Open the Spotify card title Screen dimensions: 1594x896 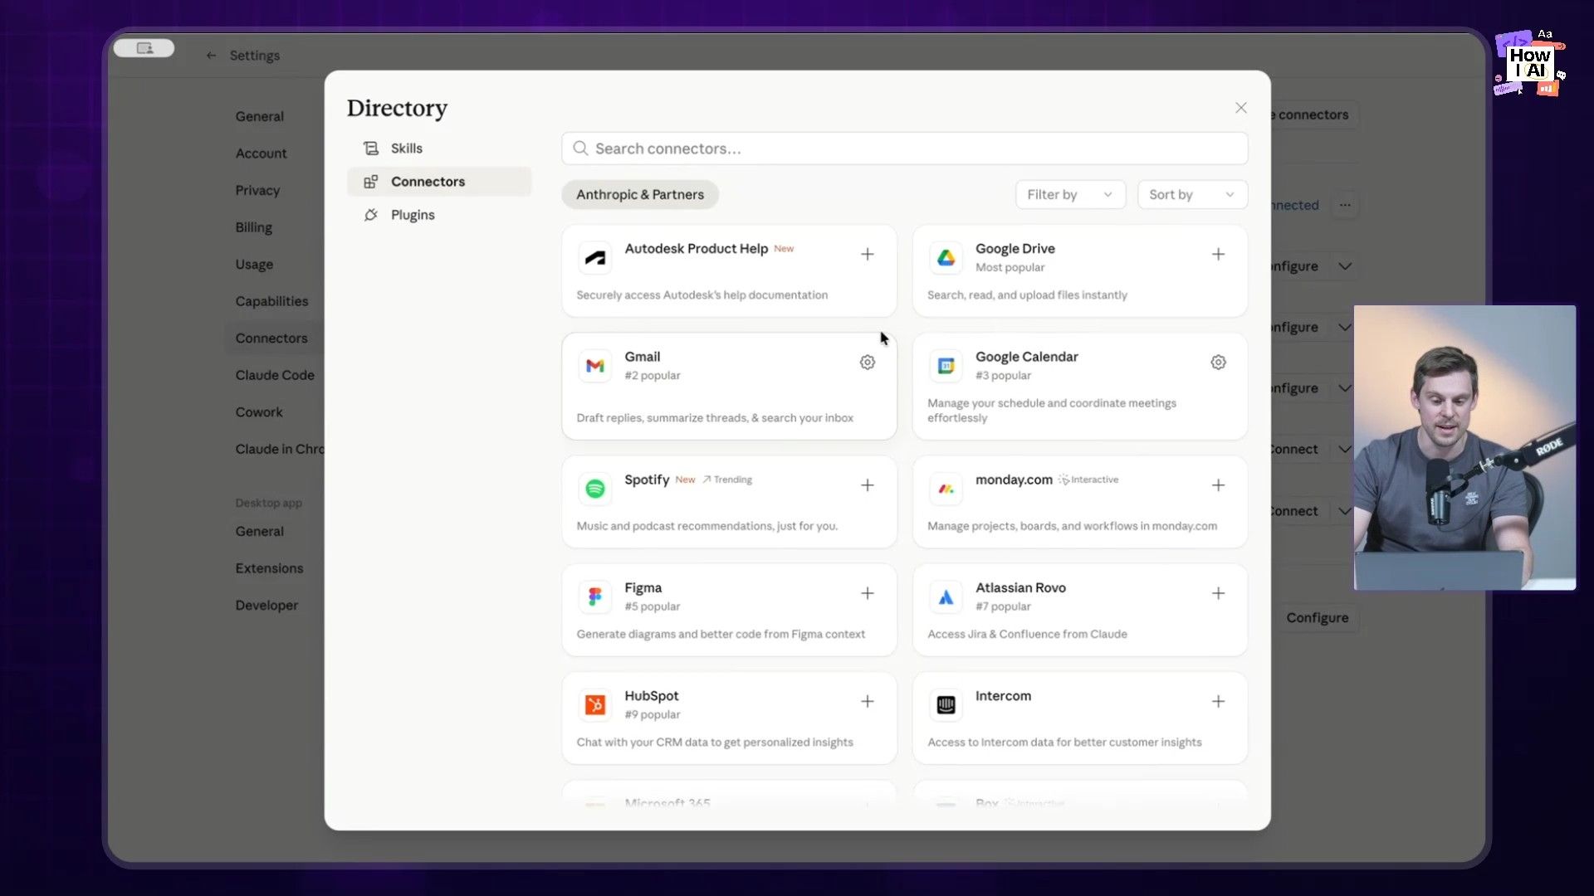[x=647, y=480]
